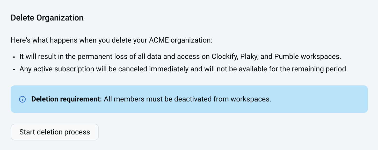Image resolution: width=378 pixels, height=150 pixels.
Task: Click the info icon in blue banner
Action: point(23,99)
